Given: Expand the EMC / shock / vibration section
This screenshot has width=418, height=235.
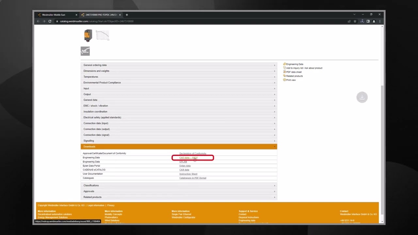Looking at the screenshot, I should [x=179, y=106].
